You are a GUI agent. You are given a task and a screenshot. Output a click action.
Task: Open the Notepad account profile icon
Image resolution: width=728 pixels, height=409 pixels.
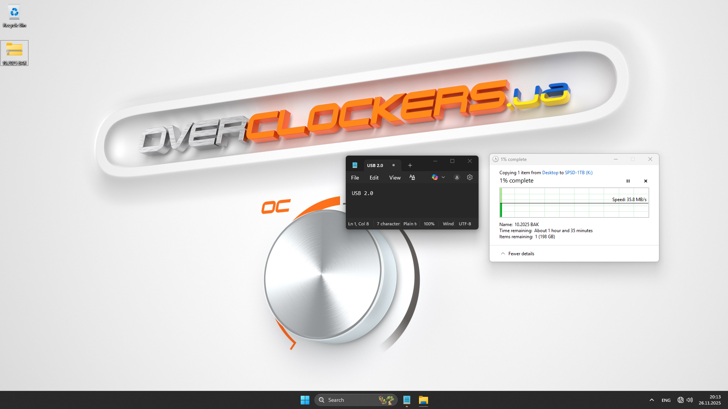pyautogui.click(x=457, y=177)
